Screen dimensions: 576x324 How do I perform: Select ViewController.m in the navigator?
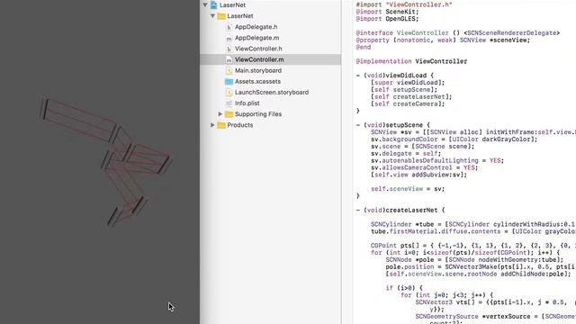259,59
